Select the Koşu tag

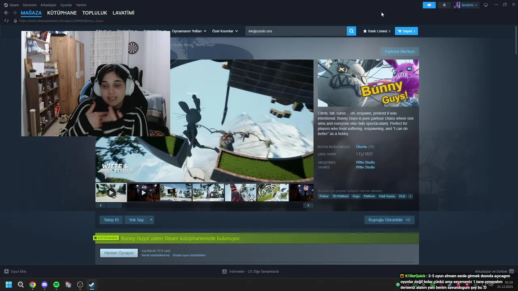click(356, 196)
